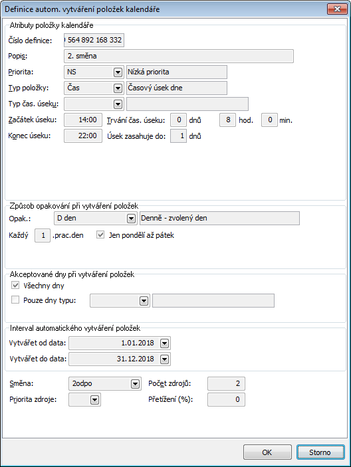This screenshot has height=467, width=351.
Task: Select the Konec úseku time field
Action: (83, 136)
